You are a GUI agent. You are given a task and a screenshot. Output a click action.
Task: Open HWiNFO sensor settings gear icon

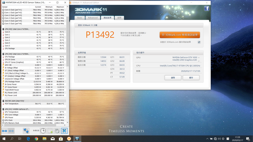click(x=57, y=131)
